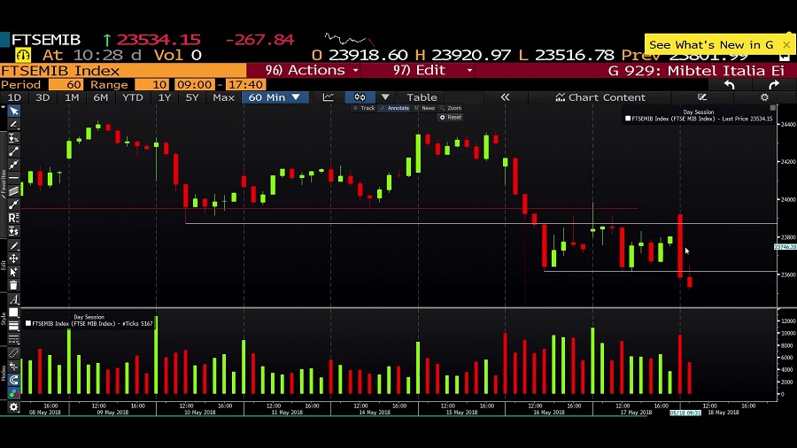Reset the chart view
Viewport: 797px width, 448px height.
(x=451, y=118)
